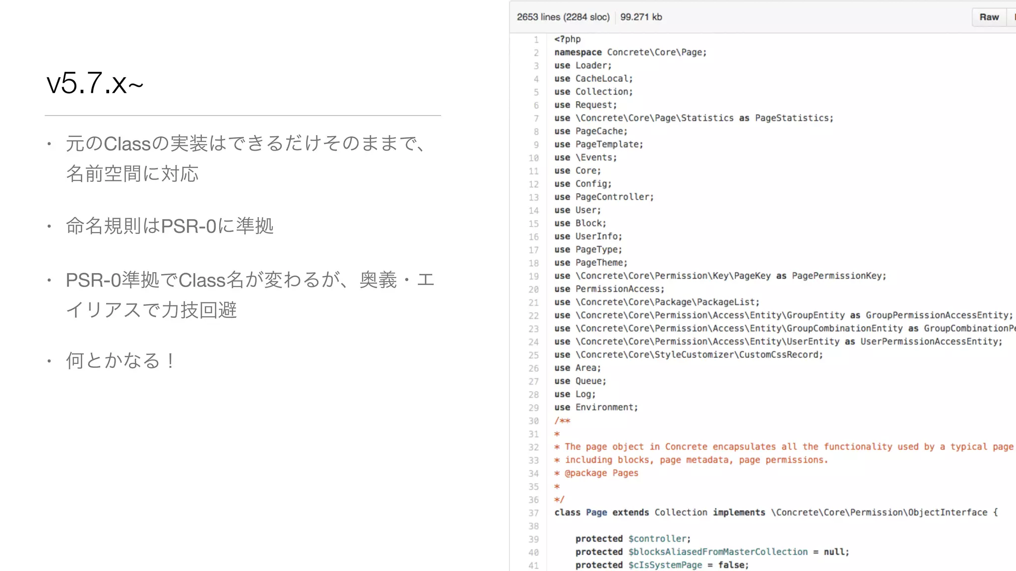Image resolution: width=1016 pixels, height=571 pixels.
Task: Click the PagePermissionKey alias line
Action: 720,276
